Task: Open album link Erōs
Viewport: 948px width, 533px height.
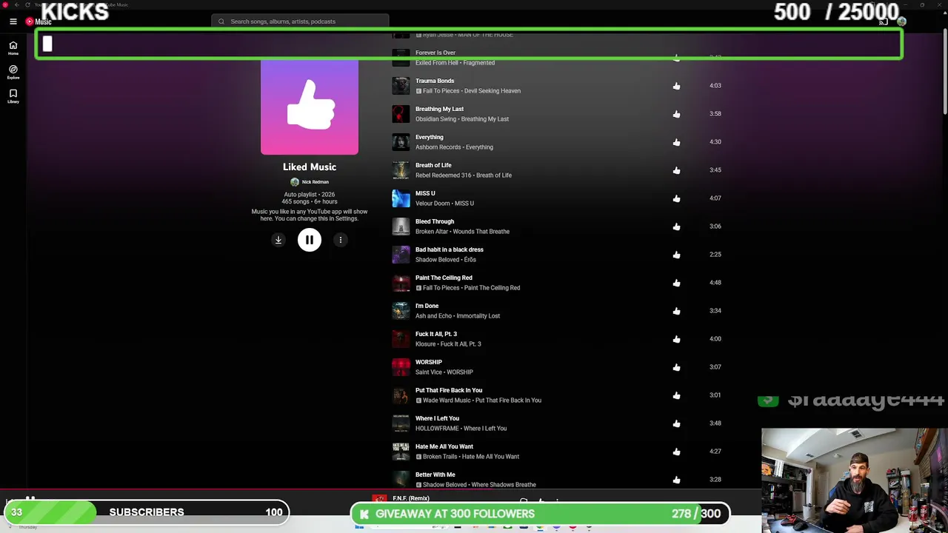Action: click(x=470, y=260)
